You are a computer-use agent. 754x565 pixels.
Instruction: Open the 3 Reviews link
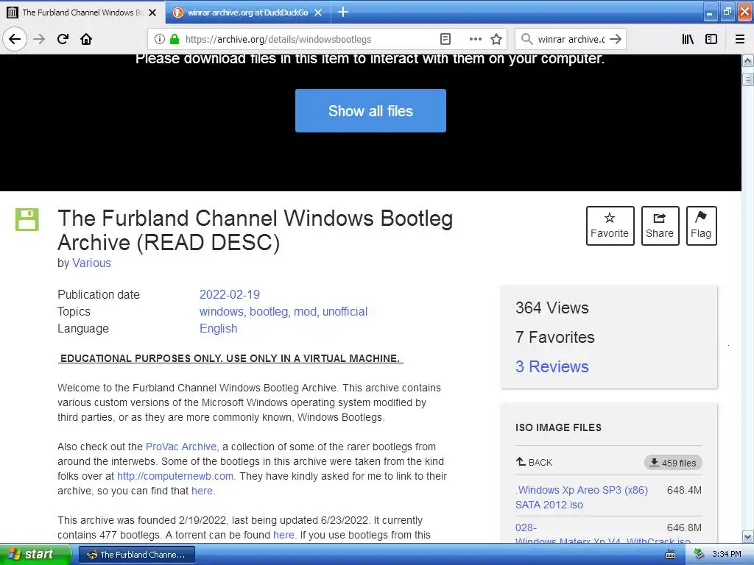552,366
